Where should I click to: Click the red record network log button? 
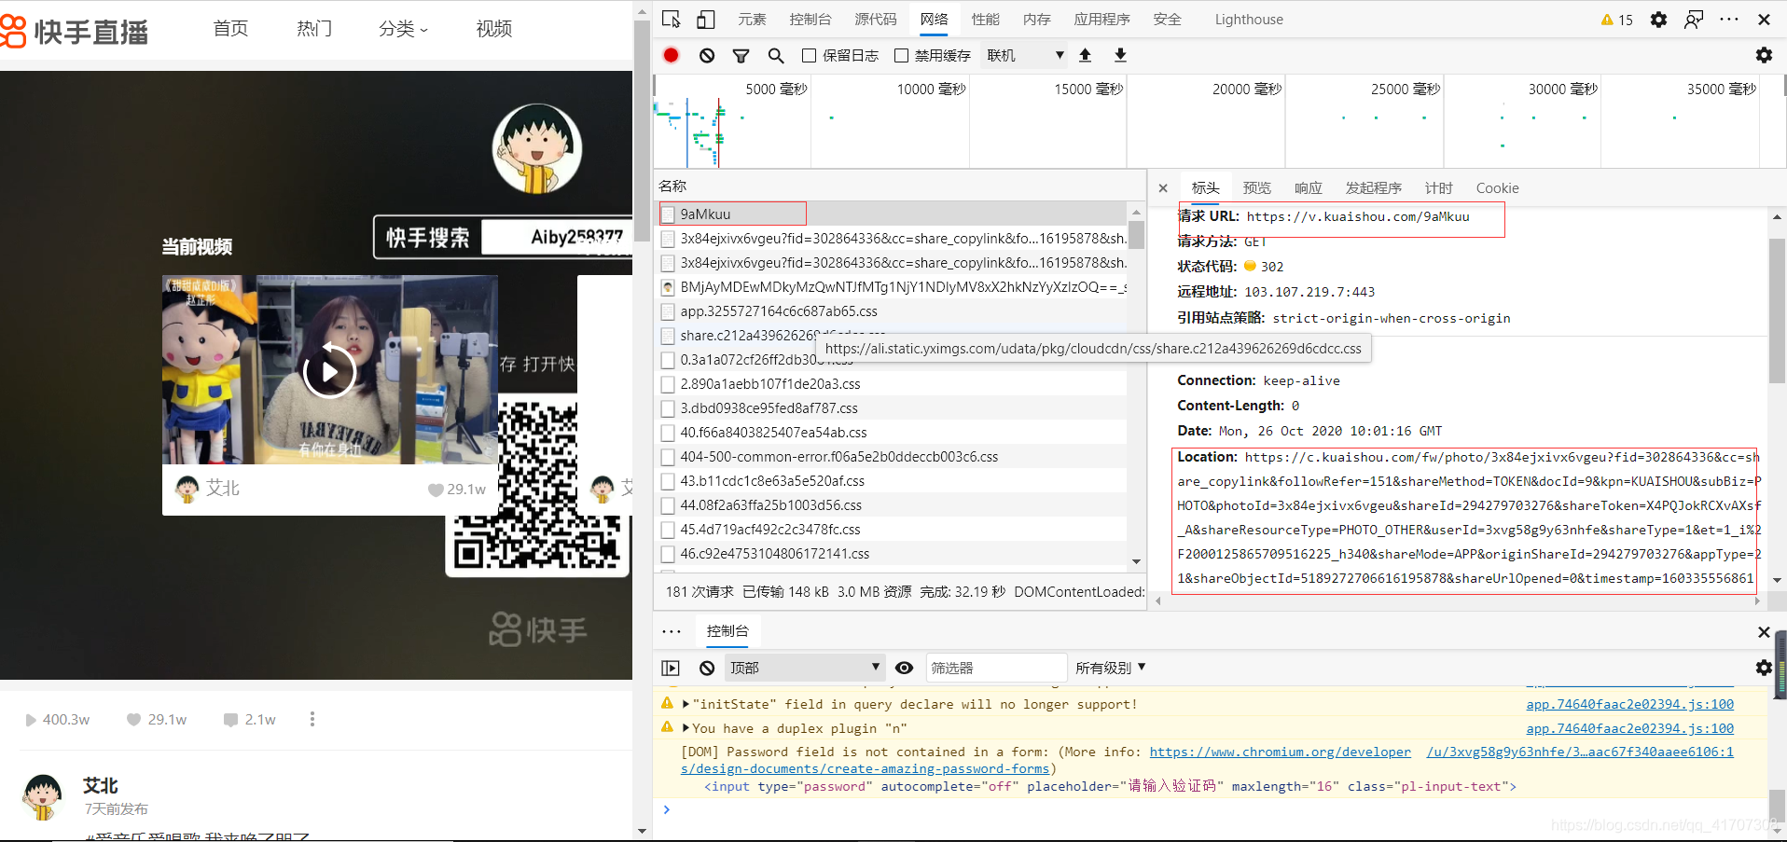(671, 55)
